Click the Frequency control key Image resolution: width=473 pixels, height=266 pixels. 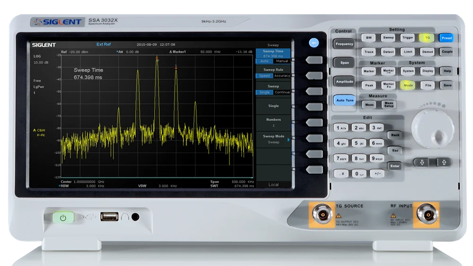click(x=344, y=44)
